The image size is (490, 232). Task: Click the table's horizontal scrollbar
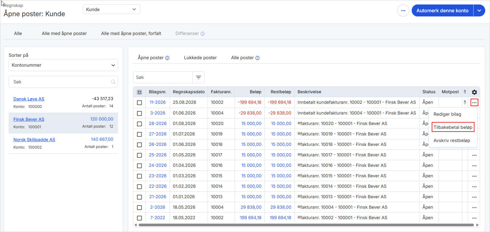(x=306, y=225)
